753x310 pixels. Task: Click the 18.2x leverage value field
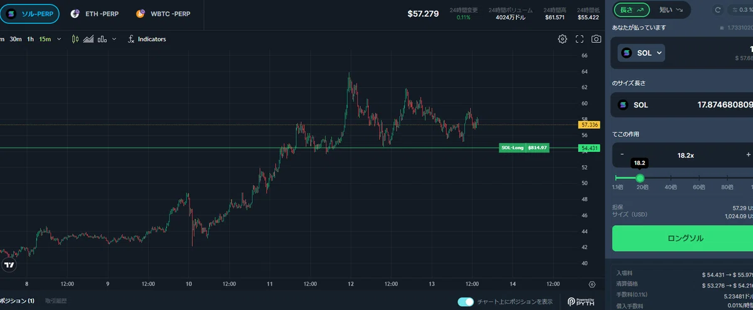[x=685, y=154]
